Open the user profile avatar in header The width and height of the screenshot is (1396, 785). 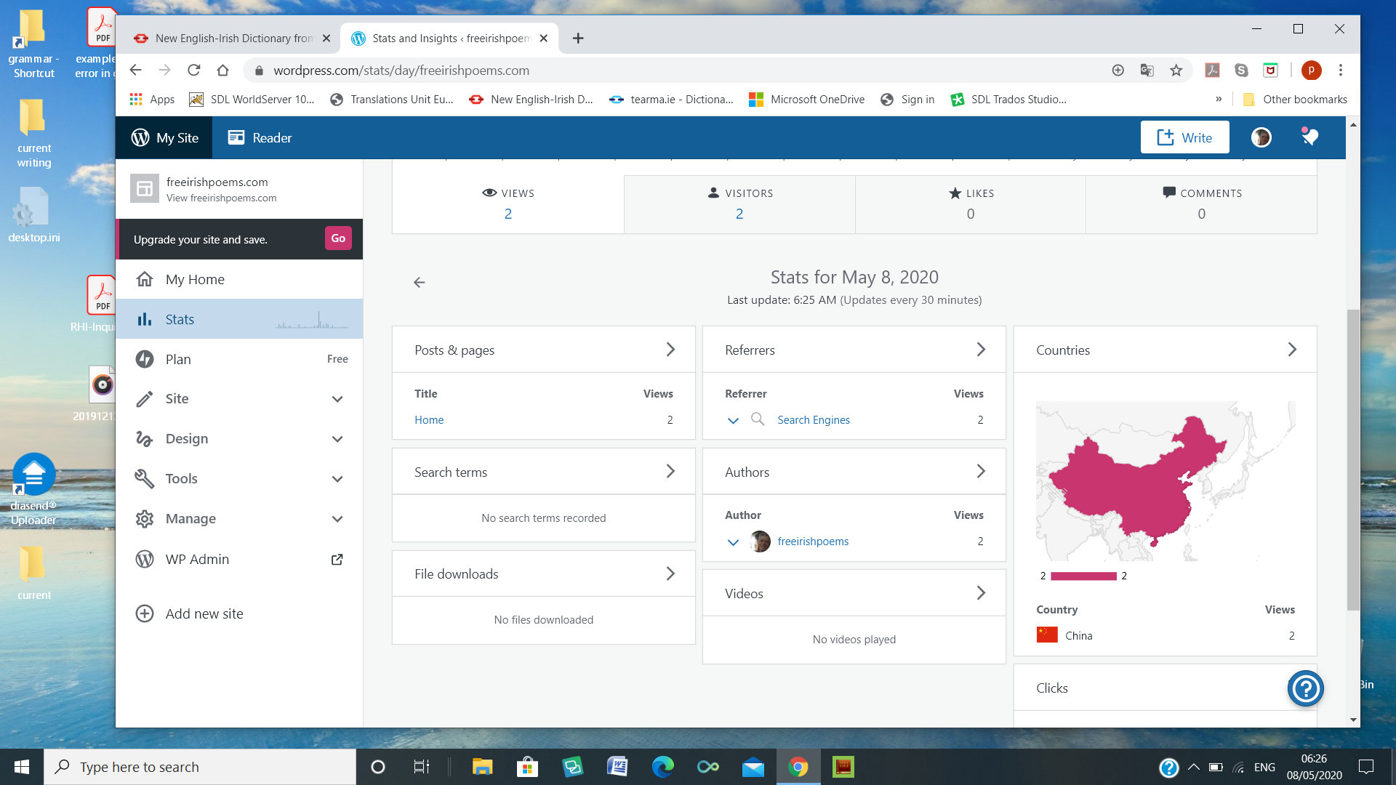point(1261,137)
